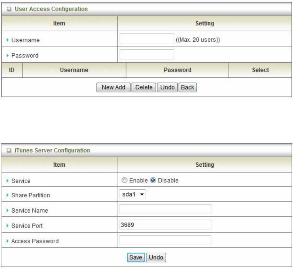Select the Enable radio button for Service
Viewport: 293px width, 269px height.
pyautogui.click(x=124, y=180)
